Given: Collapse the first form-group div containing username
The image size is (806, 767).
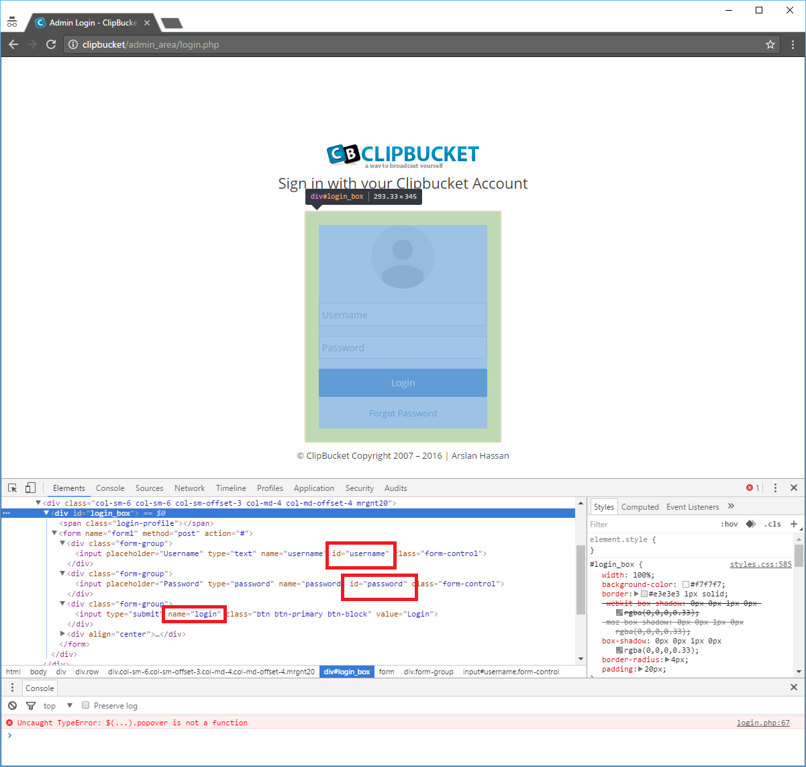Looking at the screenshot, I should [62, 543].
